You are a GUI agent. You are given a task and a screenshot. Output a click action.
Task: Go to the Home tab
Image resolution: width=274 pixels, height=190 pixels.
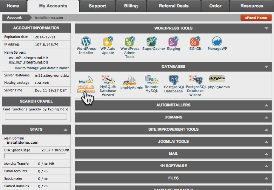point(13,6)
